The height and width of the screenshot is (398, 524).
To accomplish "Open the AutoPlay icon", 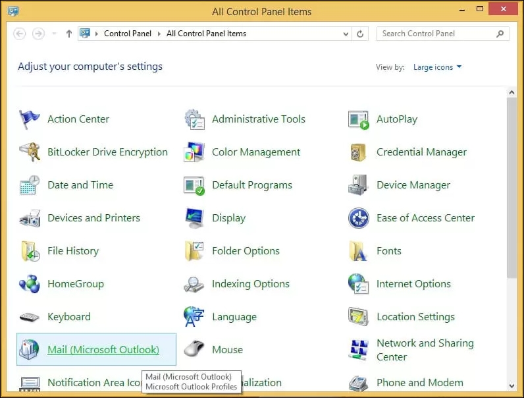I will [x=359, y=120].
